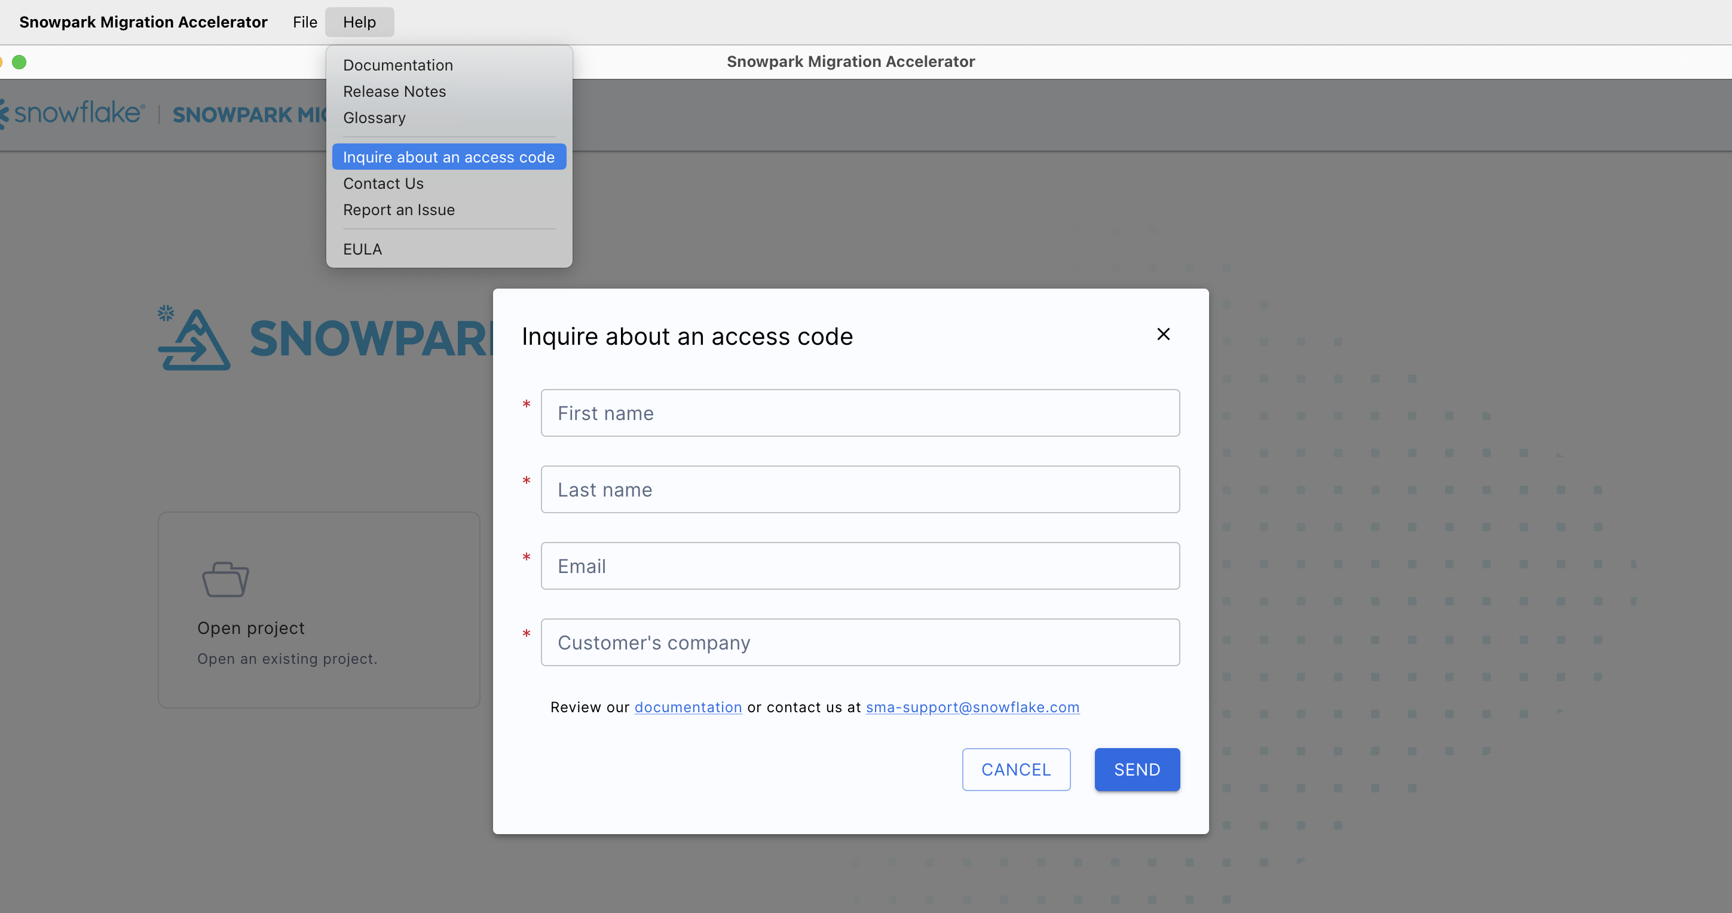
Task: Select Documentation from the Help menu
Action: (397, 65)
